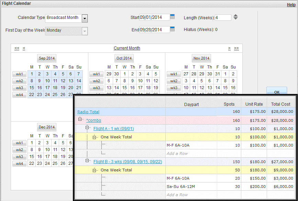Decrease Length (Weeks) with the down arrow
The image size is (298, 201).
click(235, 19)
